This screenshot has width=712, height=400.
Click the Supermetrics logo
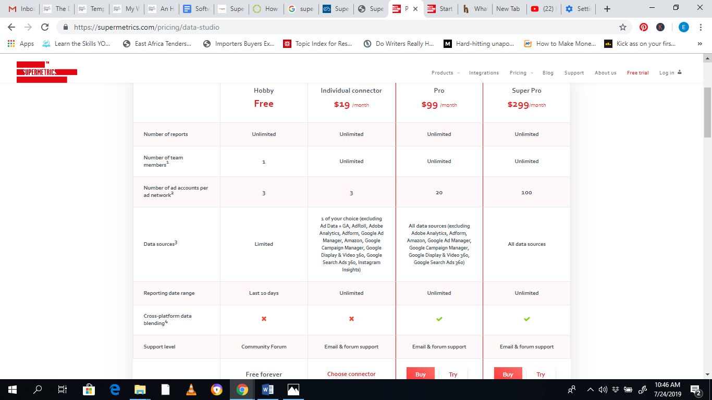coord(46,72)
